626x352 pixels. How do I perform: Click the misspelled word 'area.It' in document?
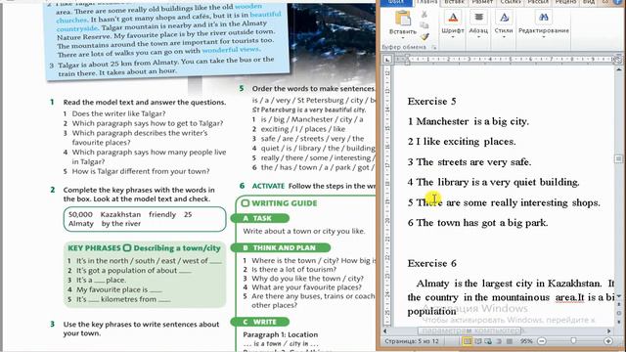[x=569, y=297]
